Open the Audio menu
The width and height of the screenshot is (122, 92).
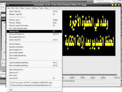28,8
